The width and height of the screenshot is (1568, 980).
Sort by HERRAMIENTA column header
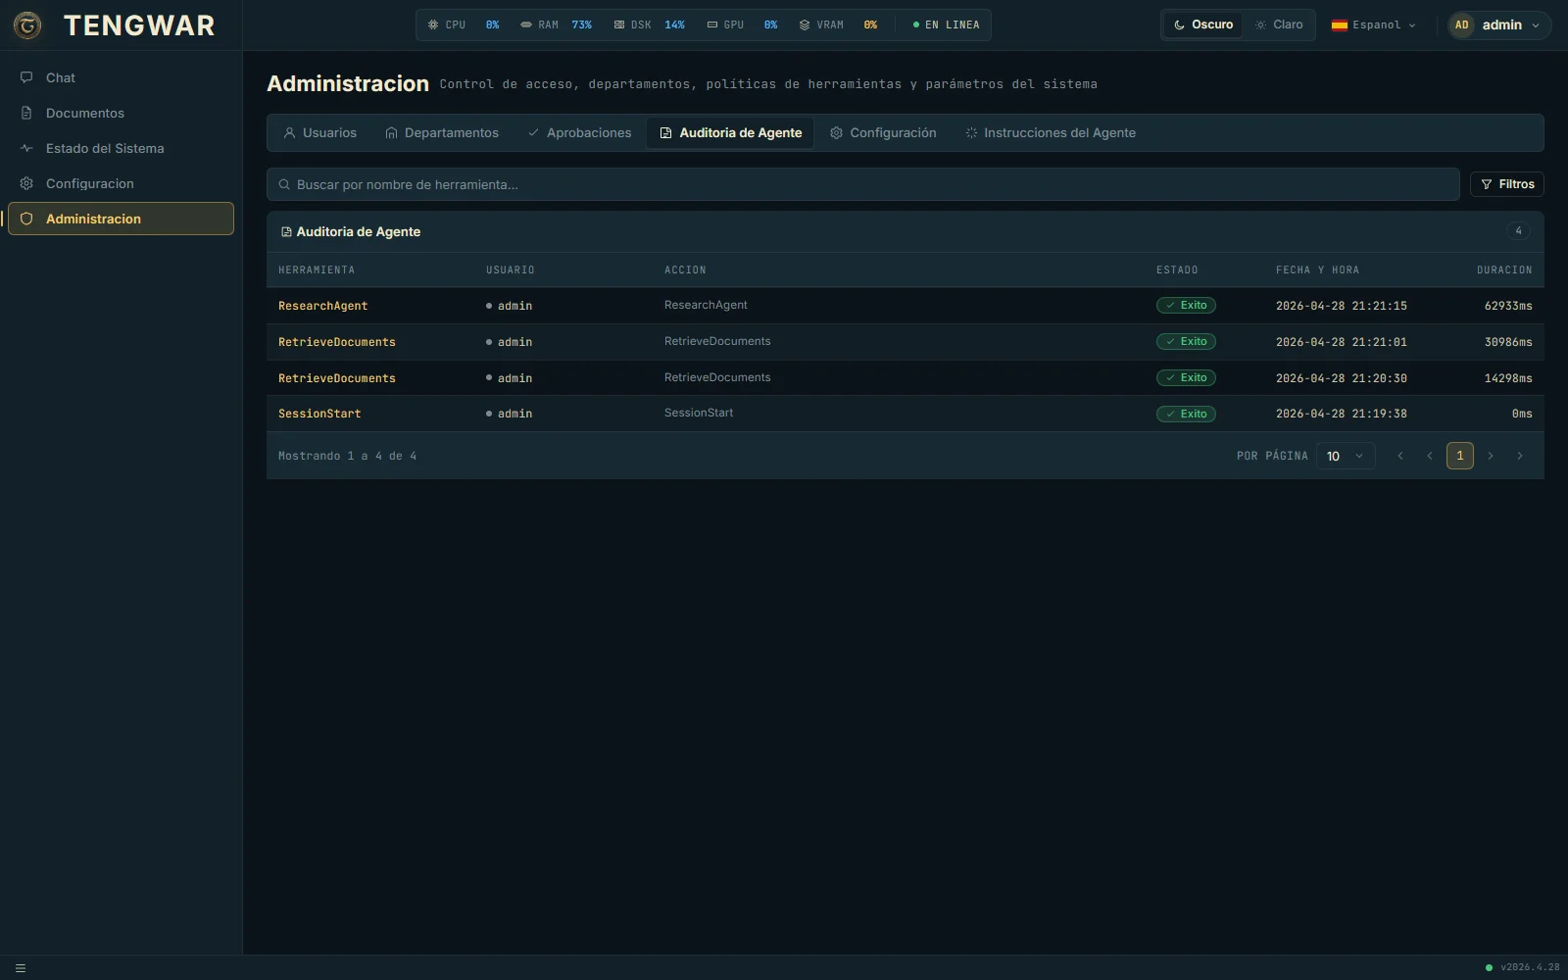(x=317, y=269)
